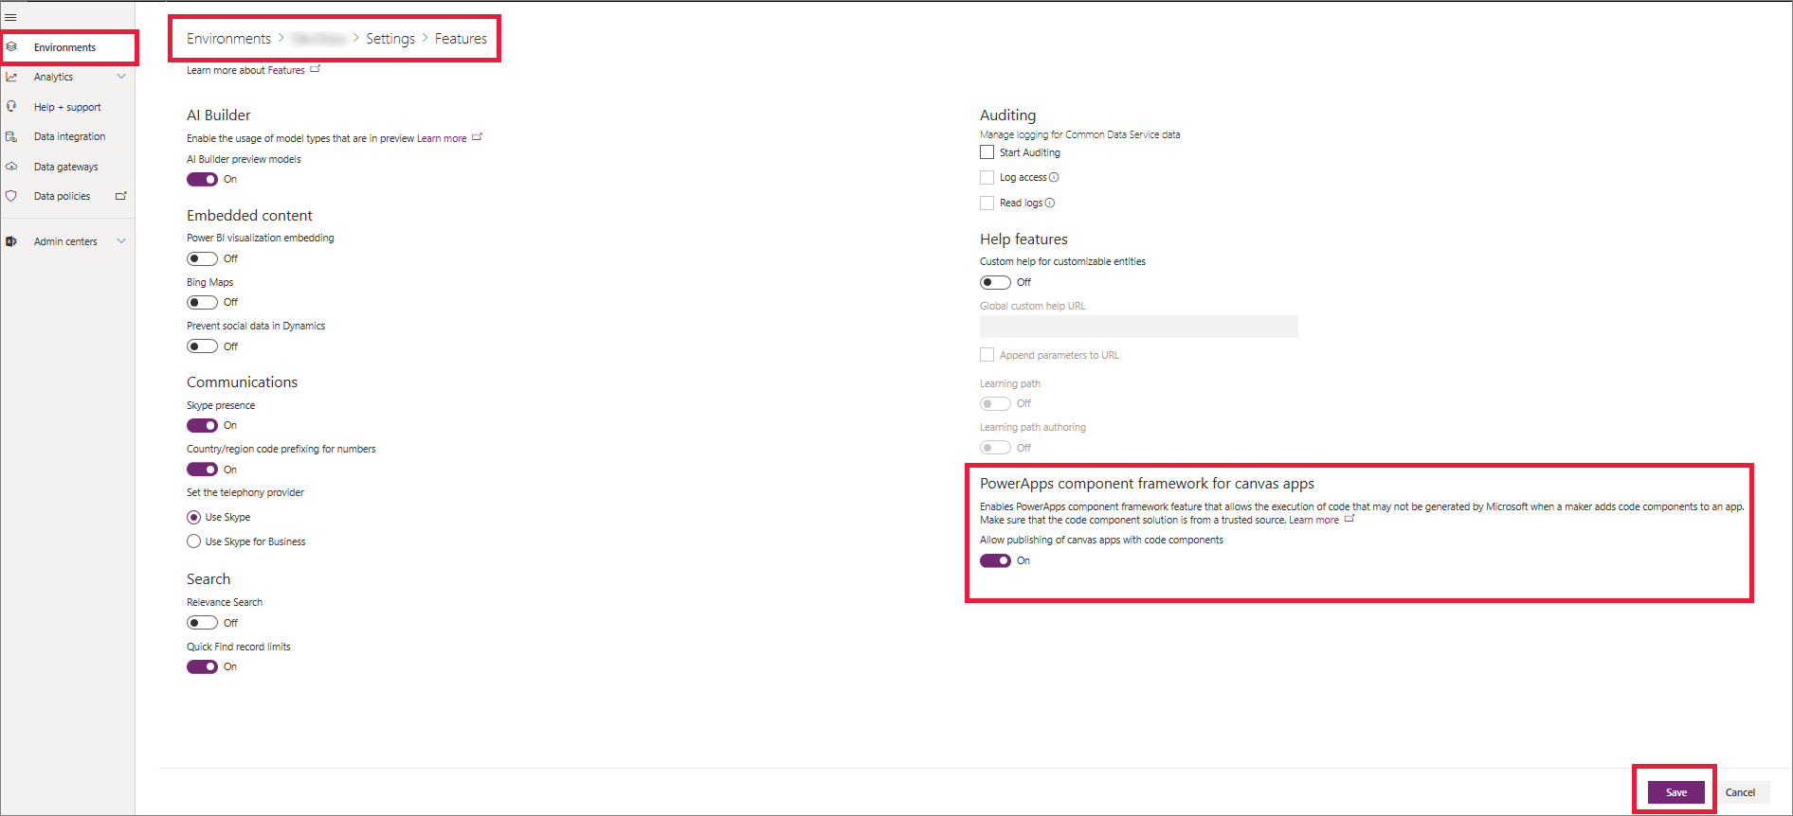The width and height of the screenshot is (1793, 816).
Task: Enable the Relevance Search toggle
Action: click(x=202, y=623)
